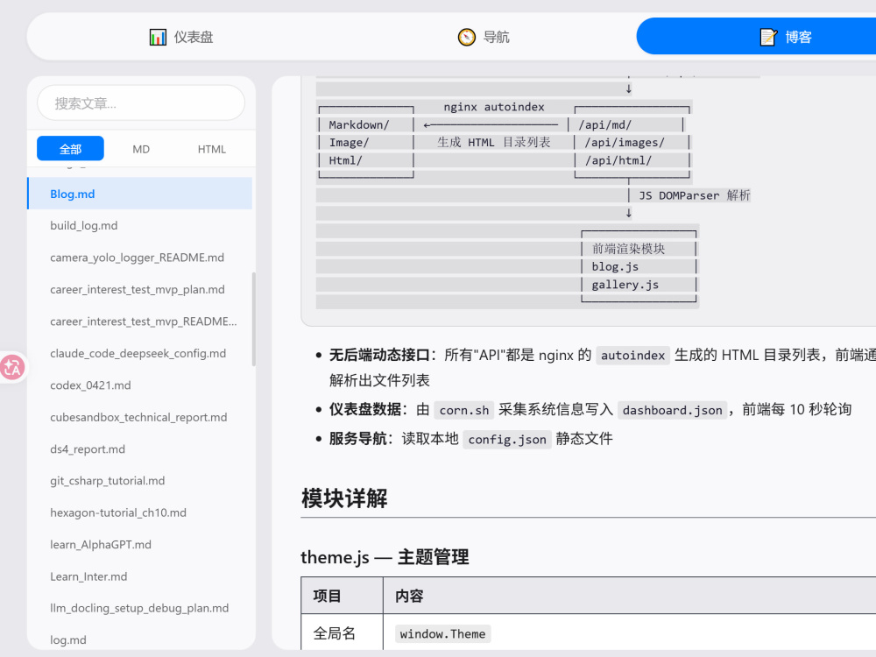
Task: Open llm_docling_setup_debug_plan.md
Action: pyautogui.click(x=139, y=608)
